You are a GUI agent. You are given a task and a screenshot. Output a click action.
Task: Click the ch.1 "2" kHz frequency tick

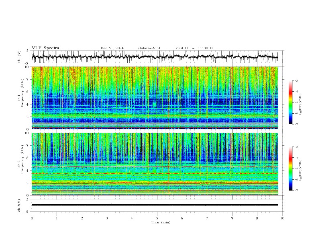(x=28, y=117)
